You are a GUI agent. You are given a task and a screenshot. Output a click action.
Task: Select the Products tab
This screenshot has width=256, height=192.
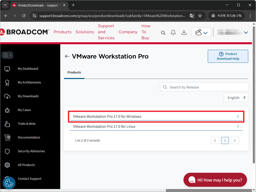coord(74,72)
